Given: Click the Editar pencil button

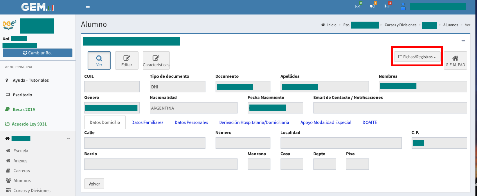Looking at the screenshot, I should (x=127, y=60).
